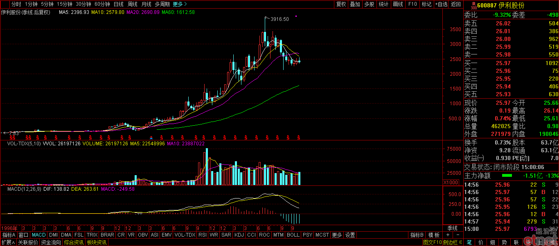Click the blue triangle event marker on the price chart
This screenshot has height=246, width=559.
pyautogui.click(x=152, y=138)
